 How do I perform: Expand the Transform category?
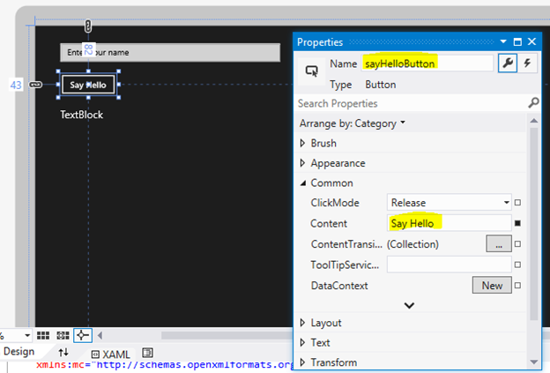[302, 362]
